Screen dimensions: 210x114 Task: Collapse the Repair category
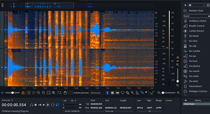(x=209, y=16)
